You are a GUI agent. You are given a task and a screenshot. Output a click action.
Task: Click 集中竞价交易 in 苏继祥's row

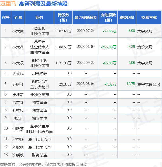click(x=148, y=84)
